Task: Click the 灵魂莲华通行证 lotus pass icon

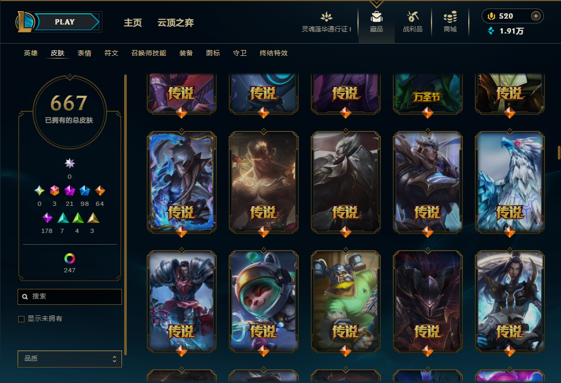Action: point(326,17)
